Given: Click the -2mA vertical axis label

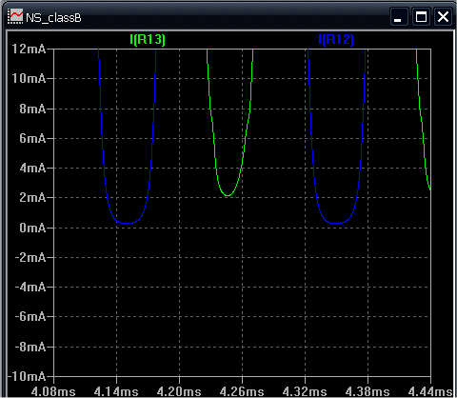Looking at the screenshot, I should click(30, 257).
